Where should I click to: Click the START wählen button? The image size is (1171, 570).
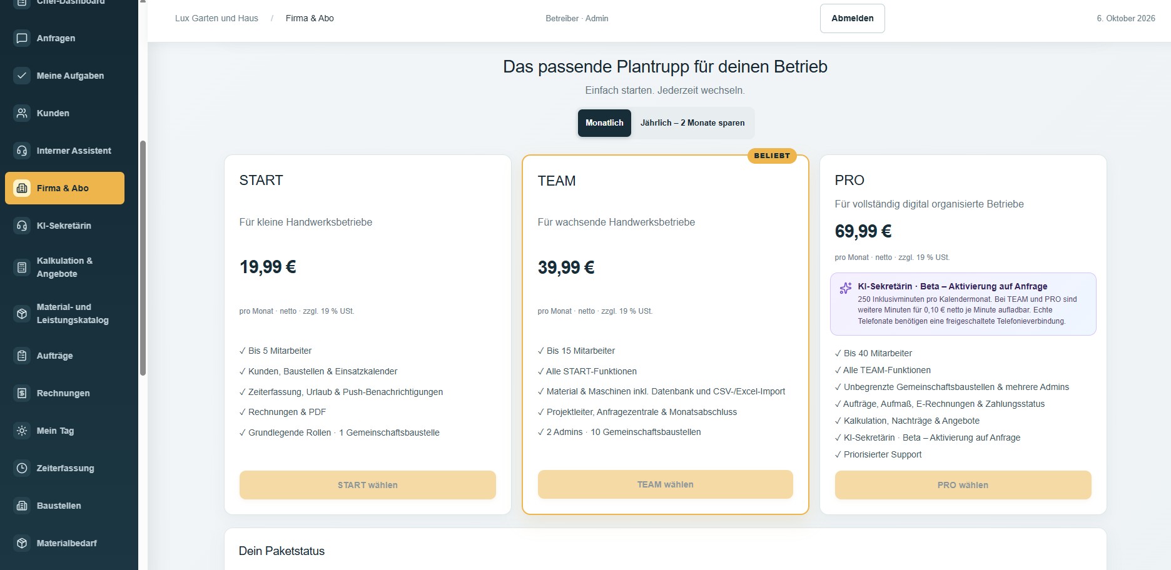pos(368,485)
